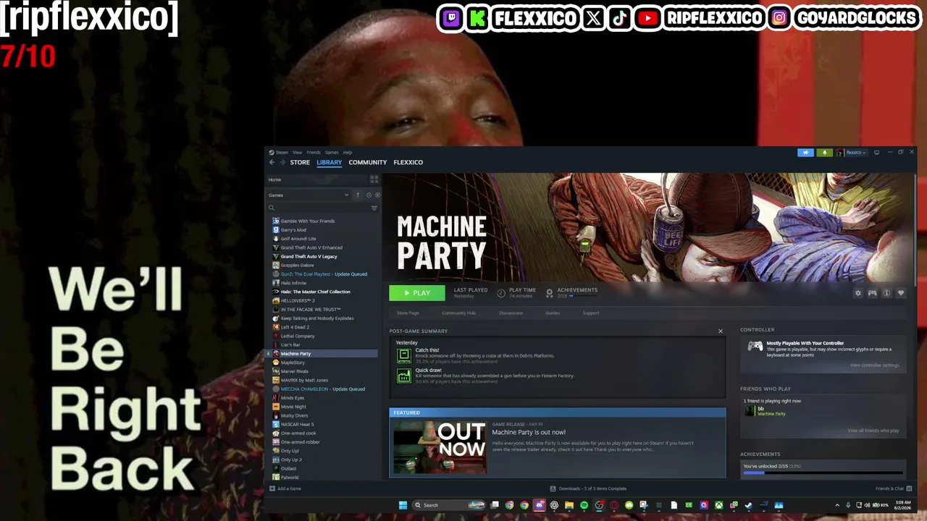
Task: Close the Post-Game Summary panel
Action: coord(721,331)
